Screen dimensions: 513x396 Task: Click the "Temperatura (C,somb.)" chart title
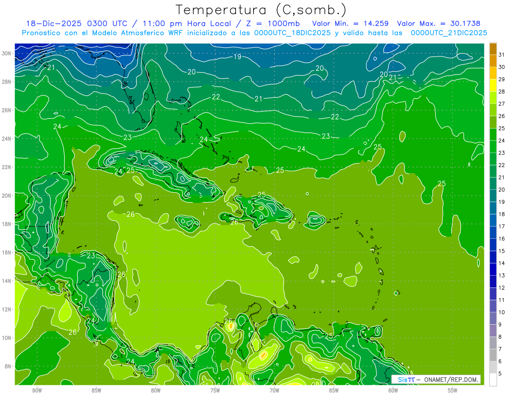coord(261,10)
